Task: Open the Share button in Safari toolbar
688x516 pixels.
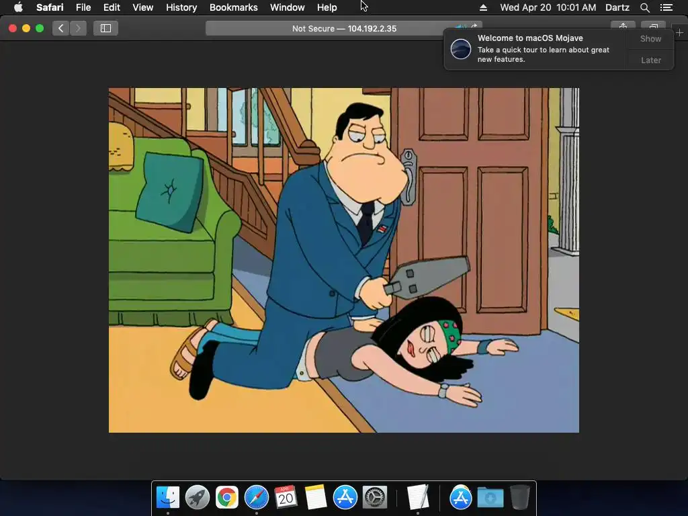Action: (x=623, y=26)
